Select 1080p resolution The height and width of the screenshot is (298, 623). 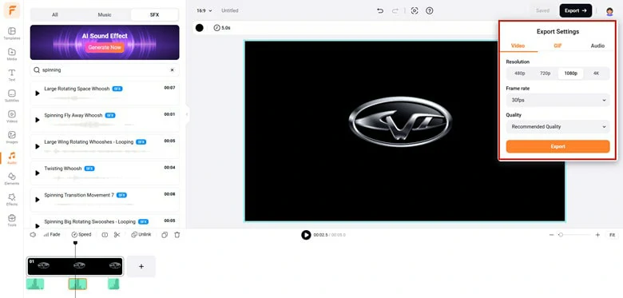pos(570,74)
